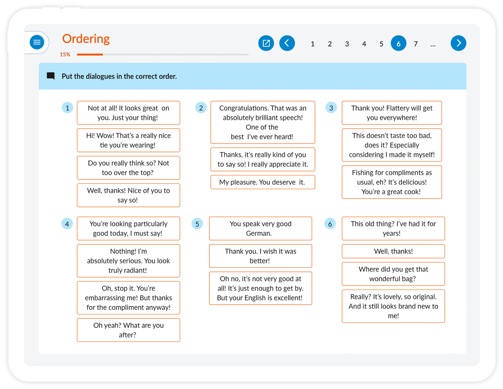Select card 'Where did you get that wonderful bag?'
This screenshot has height=389, width=503.
click(393, 274)
